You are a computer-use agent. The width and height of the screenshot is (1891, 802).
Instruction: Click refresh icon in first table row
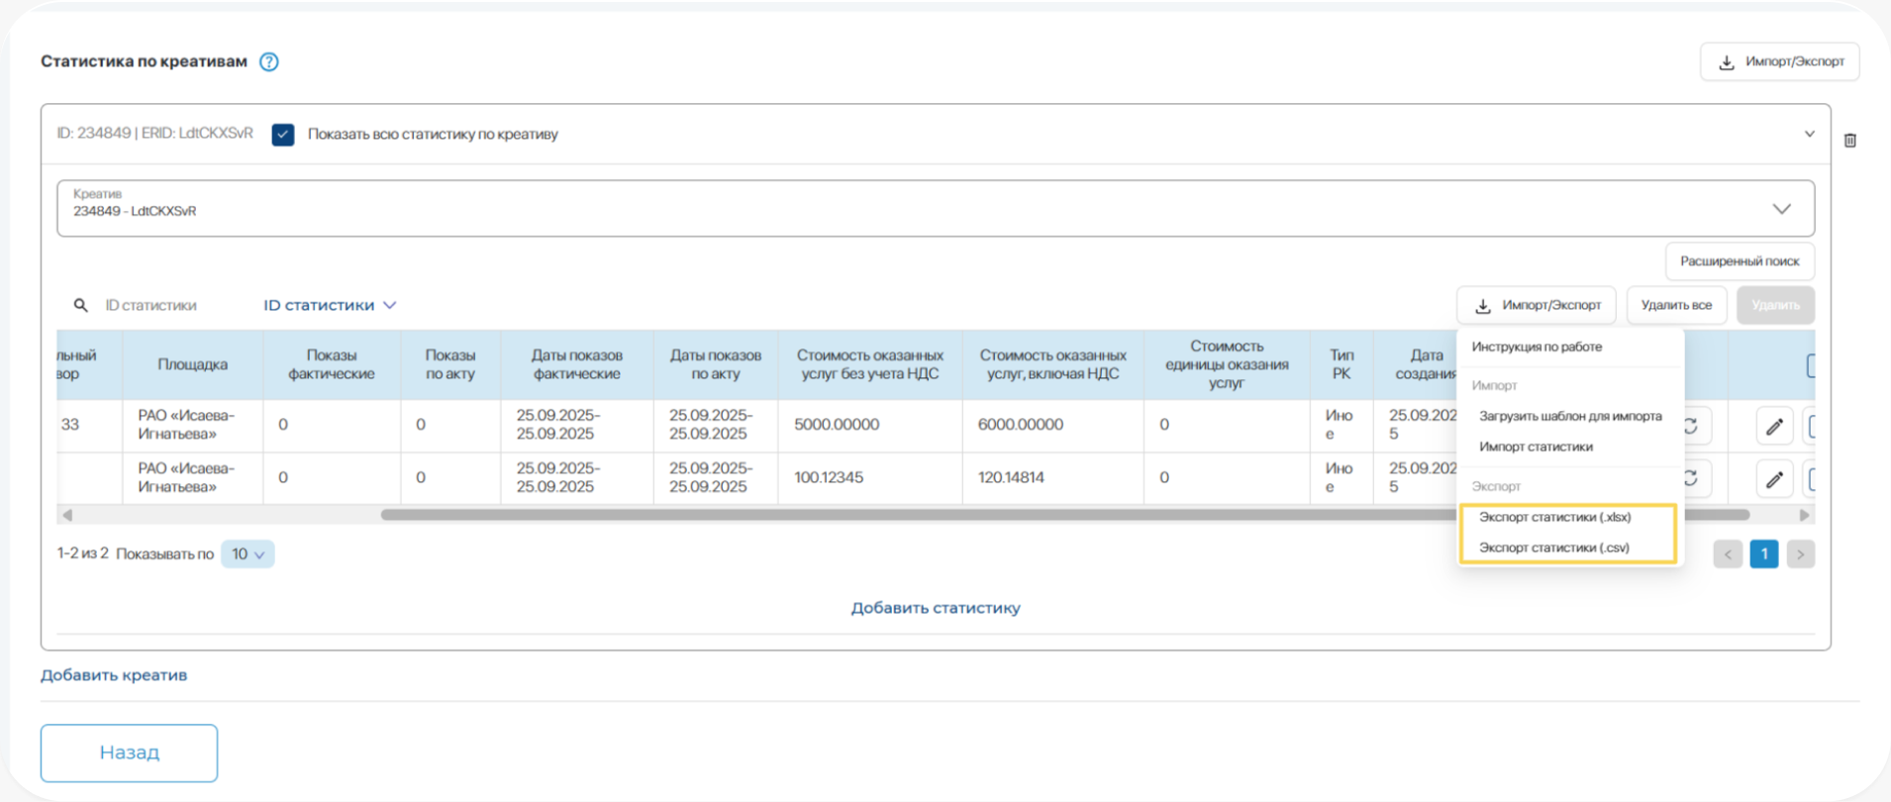[x=1692, y=426]
